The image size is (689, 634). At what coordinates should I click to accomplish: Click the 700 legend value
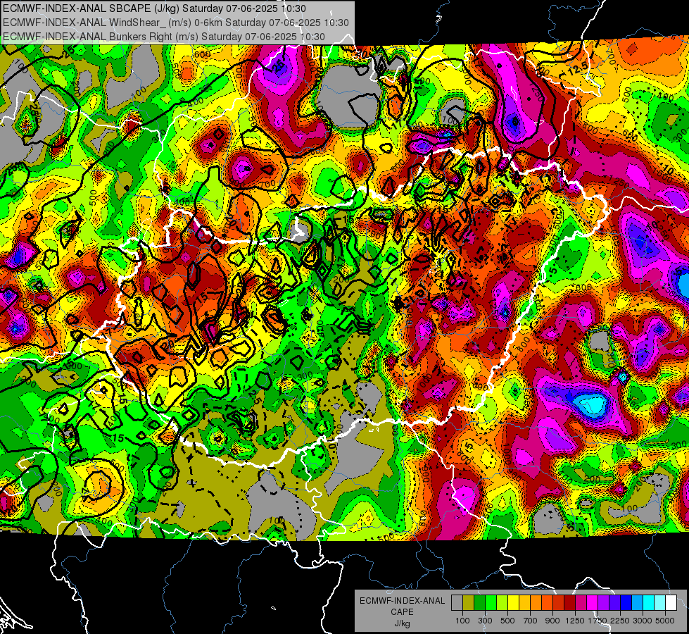click(x=530, y=621)
